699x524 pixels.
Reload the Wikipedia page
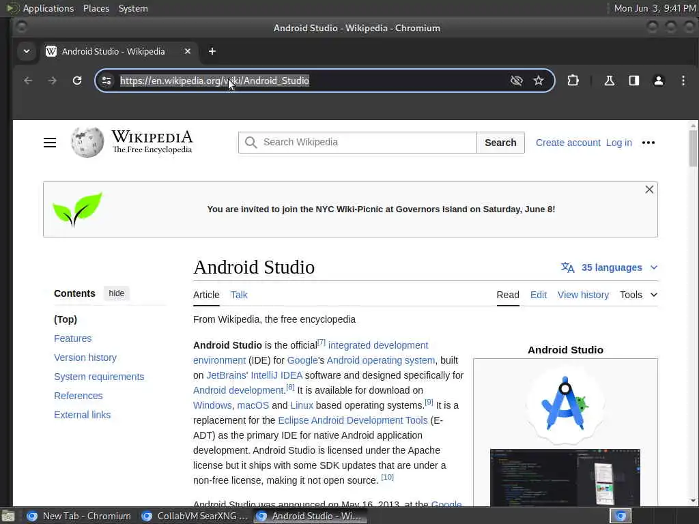(77, 81)
